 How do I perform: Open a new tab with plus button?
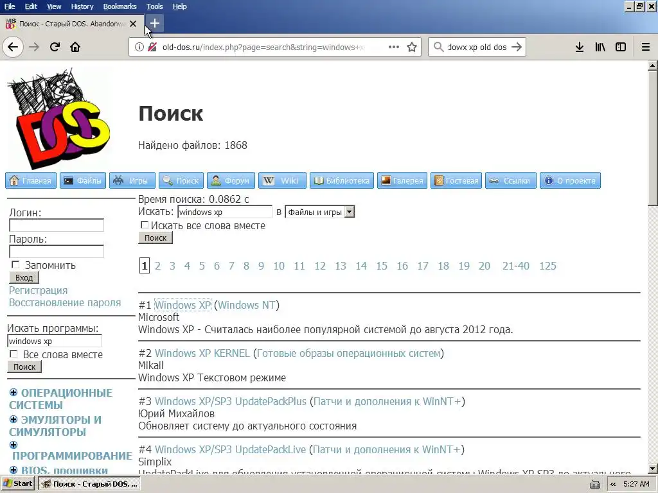click(x=154, y=23)
